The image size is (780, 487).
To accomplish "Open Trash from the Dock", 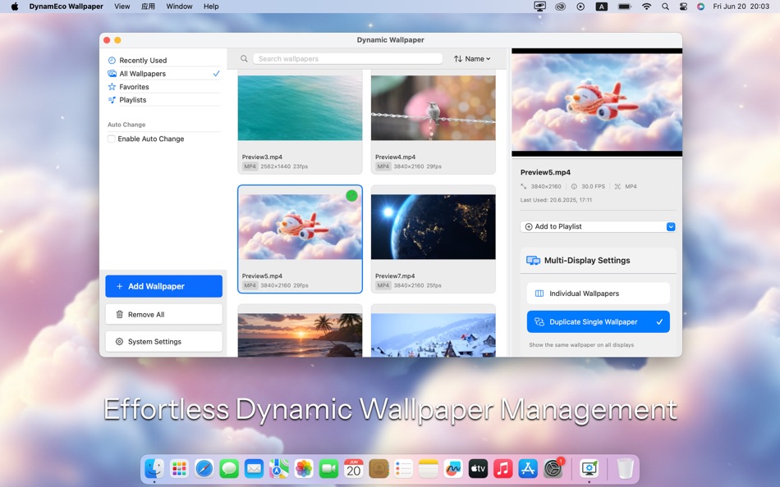I will 625,468.
